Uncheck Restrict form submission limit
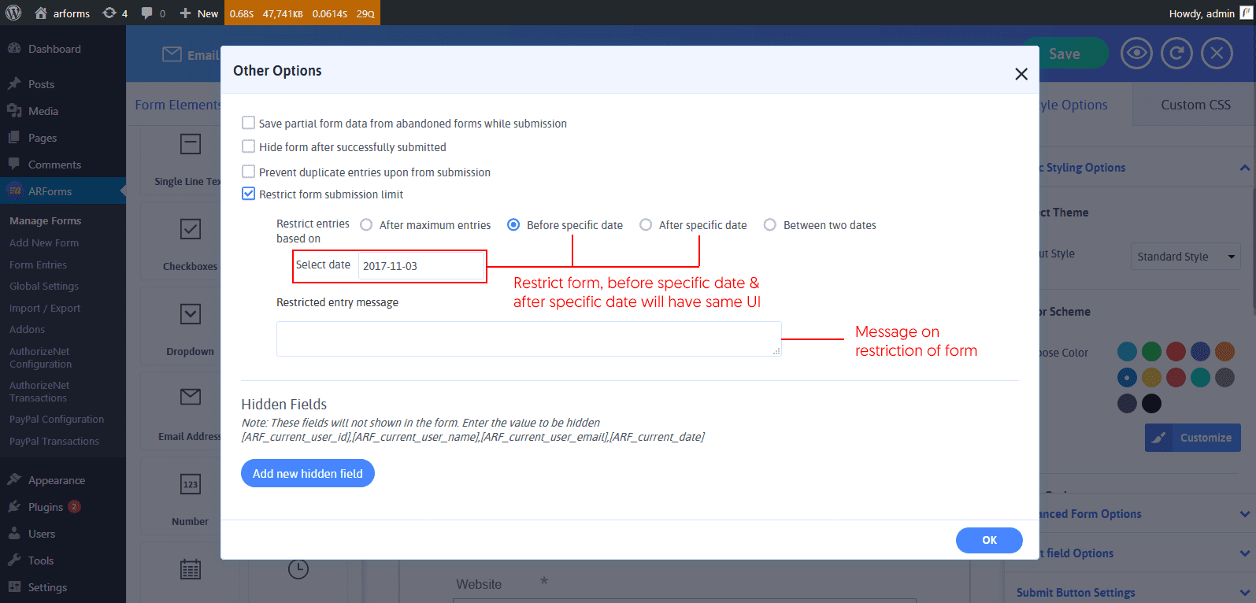The width and height of the screenshot is (1256, 603). coord(248,194)
